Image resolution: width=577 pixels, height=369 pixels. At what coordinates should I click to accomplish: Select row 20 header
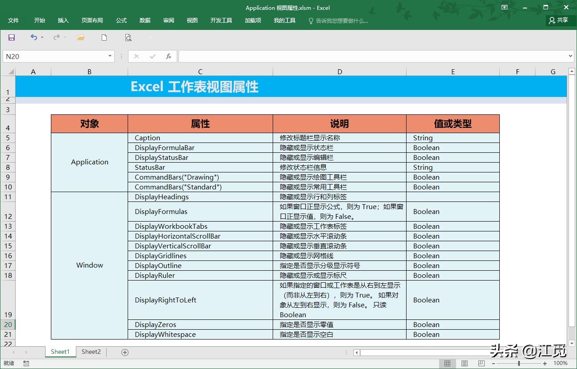[8, 325]
